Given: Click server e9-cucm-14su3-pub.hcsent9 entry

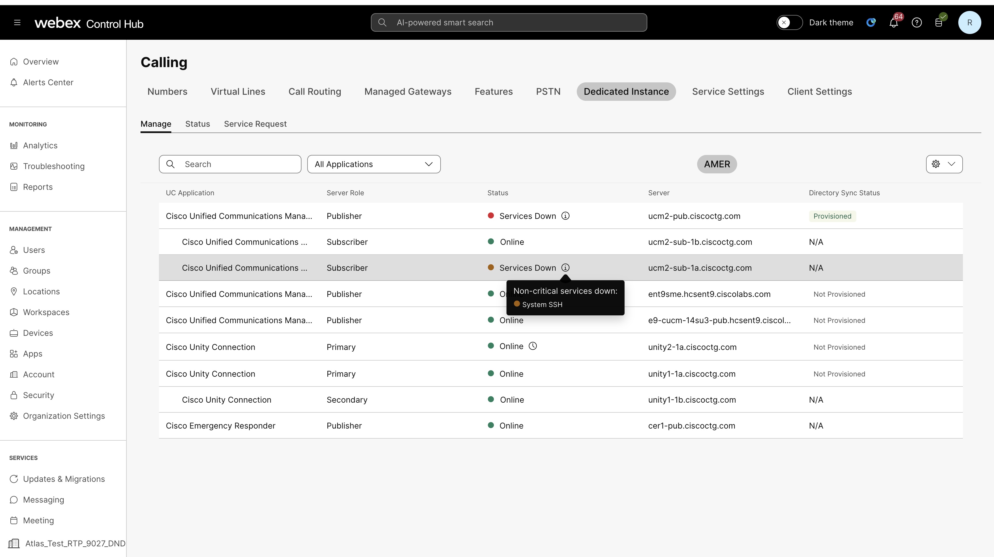Looking at the screenshot, I should (719, 320).
